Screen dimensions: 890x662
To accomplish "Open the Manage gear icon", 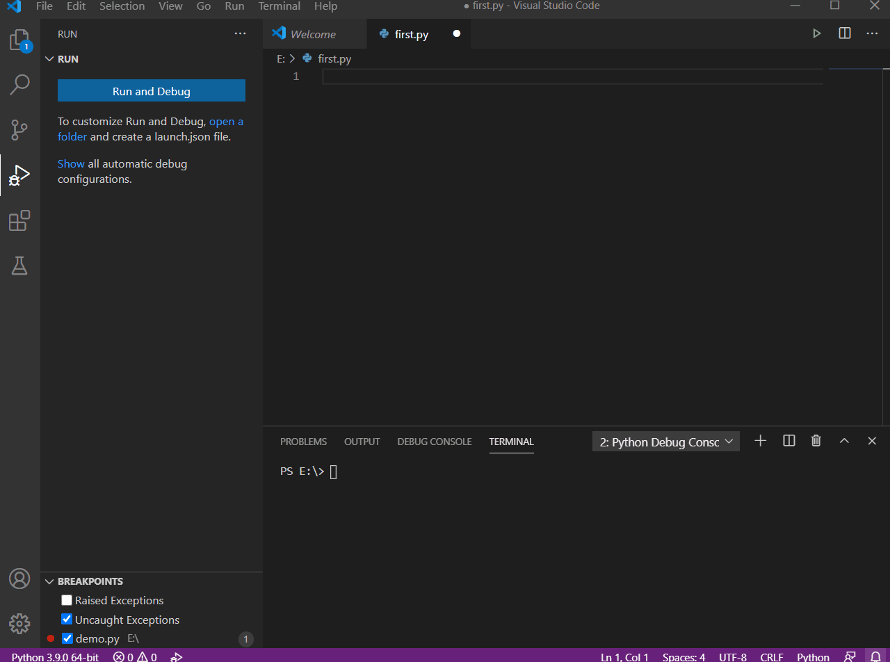I will tap(19, 623).
